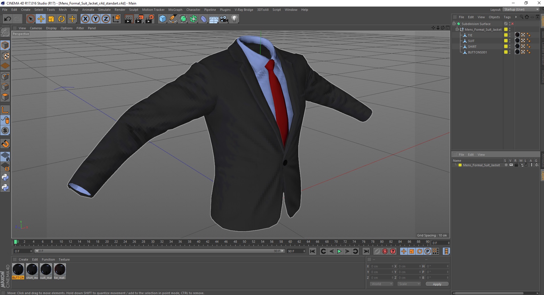Select Edges mode in left palette

(x=5, y=87)
